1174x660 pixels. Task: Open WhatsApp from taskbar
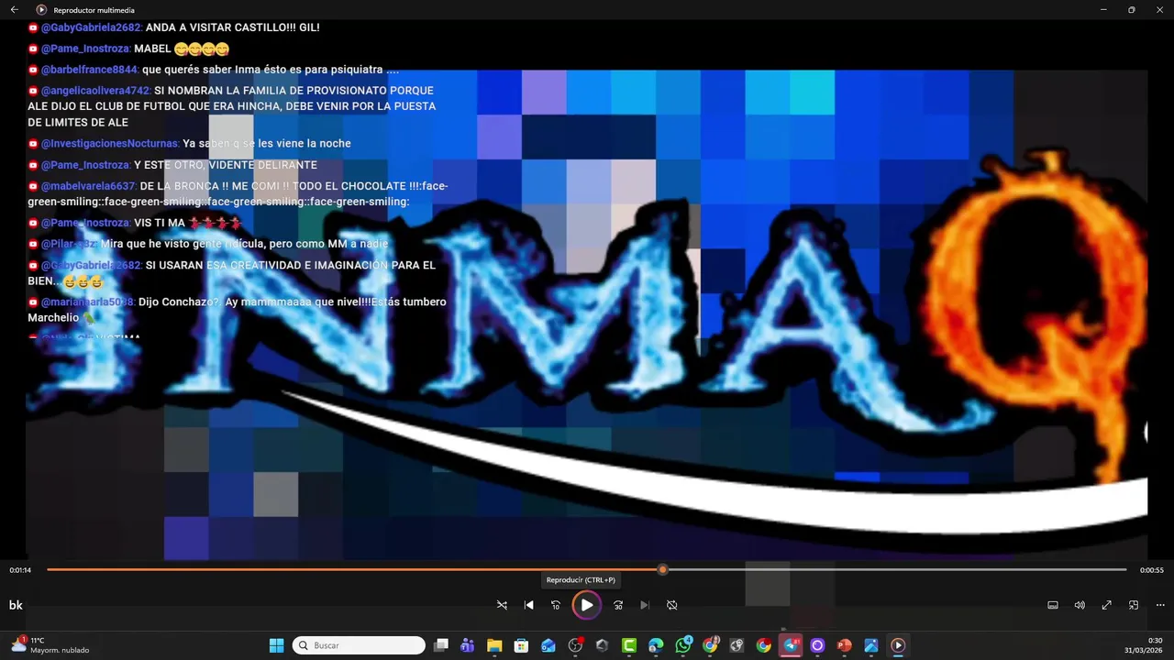(683, 645)
